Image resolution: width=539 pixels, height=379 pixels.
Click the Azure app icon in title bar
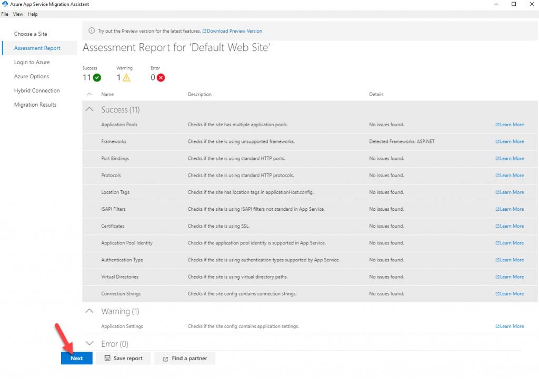click(x=5, y=4)
